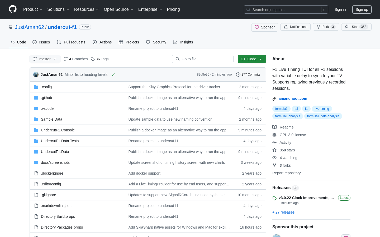Click the branch icon beside 4 Branches
380x237 pixels.
[66, 59]
